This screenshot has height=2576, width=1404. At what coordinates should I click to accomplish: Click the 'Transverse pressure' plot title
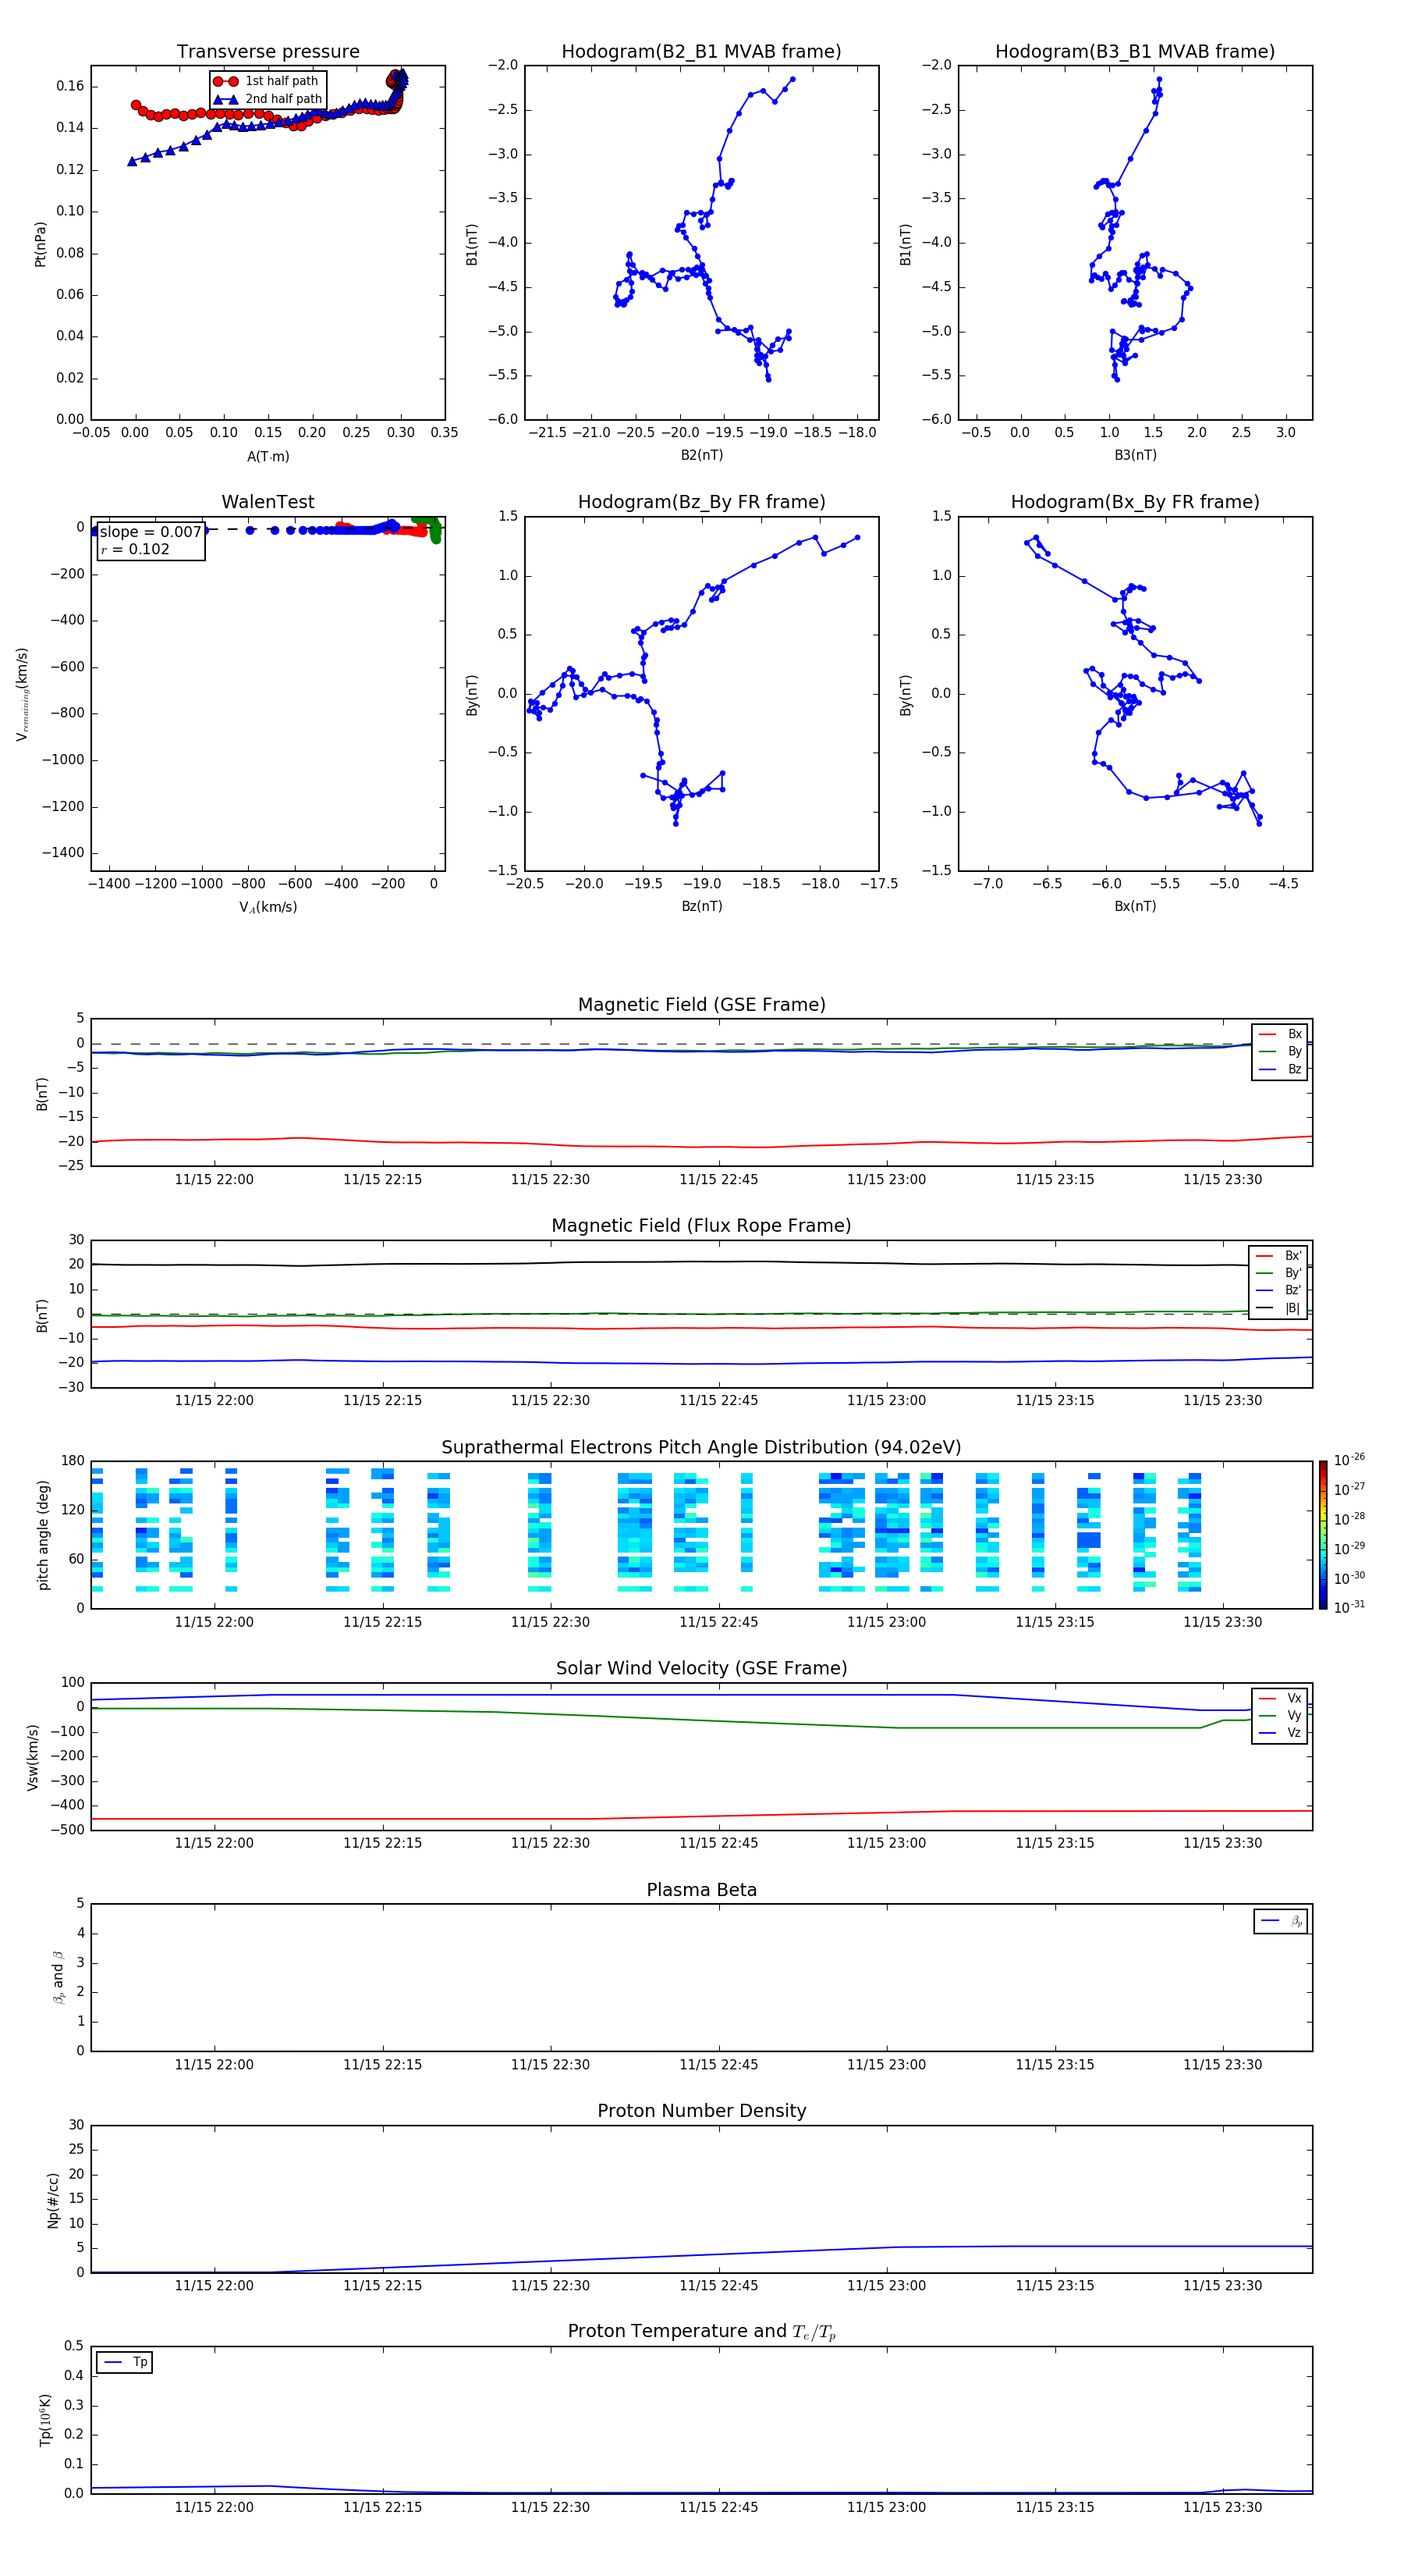(x=268, y=52)
